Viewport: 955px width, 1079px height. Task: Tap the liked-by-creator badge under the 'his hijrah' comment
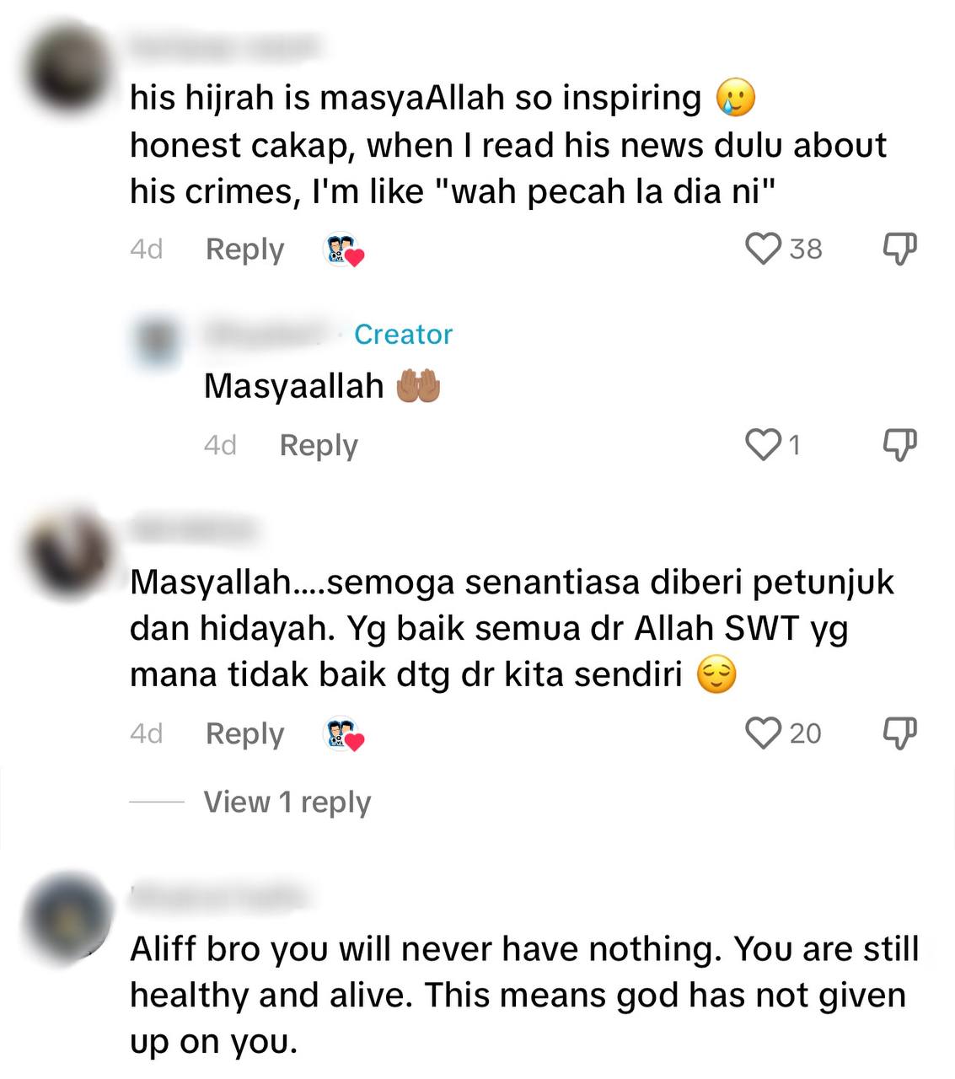(345, 250)
